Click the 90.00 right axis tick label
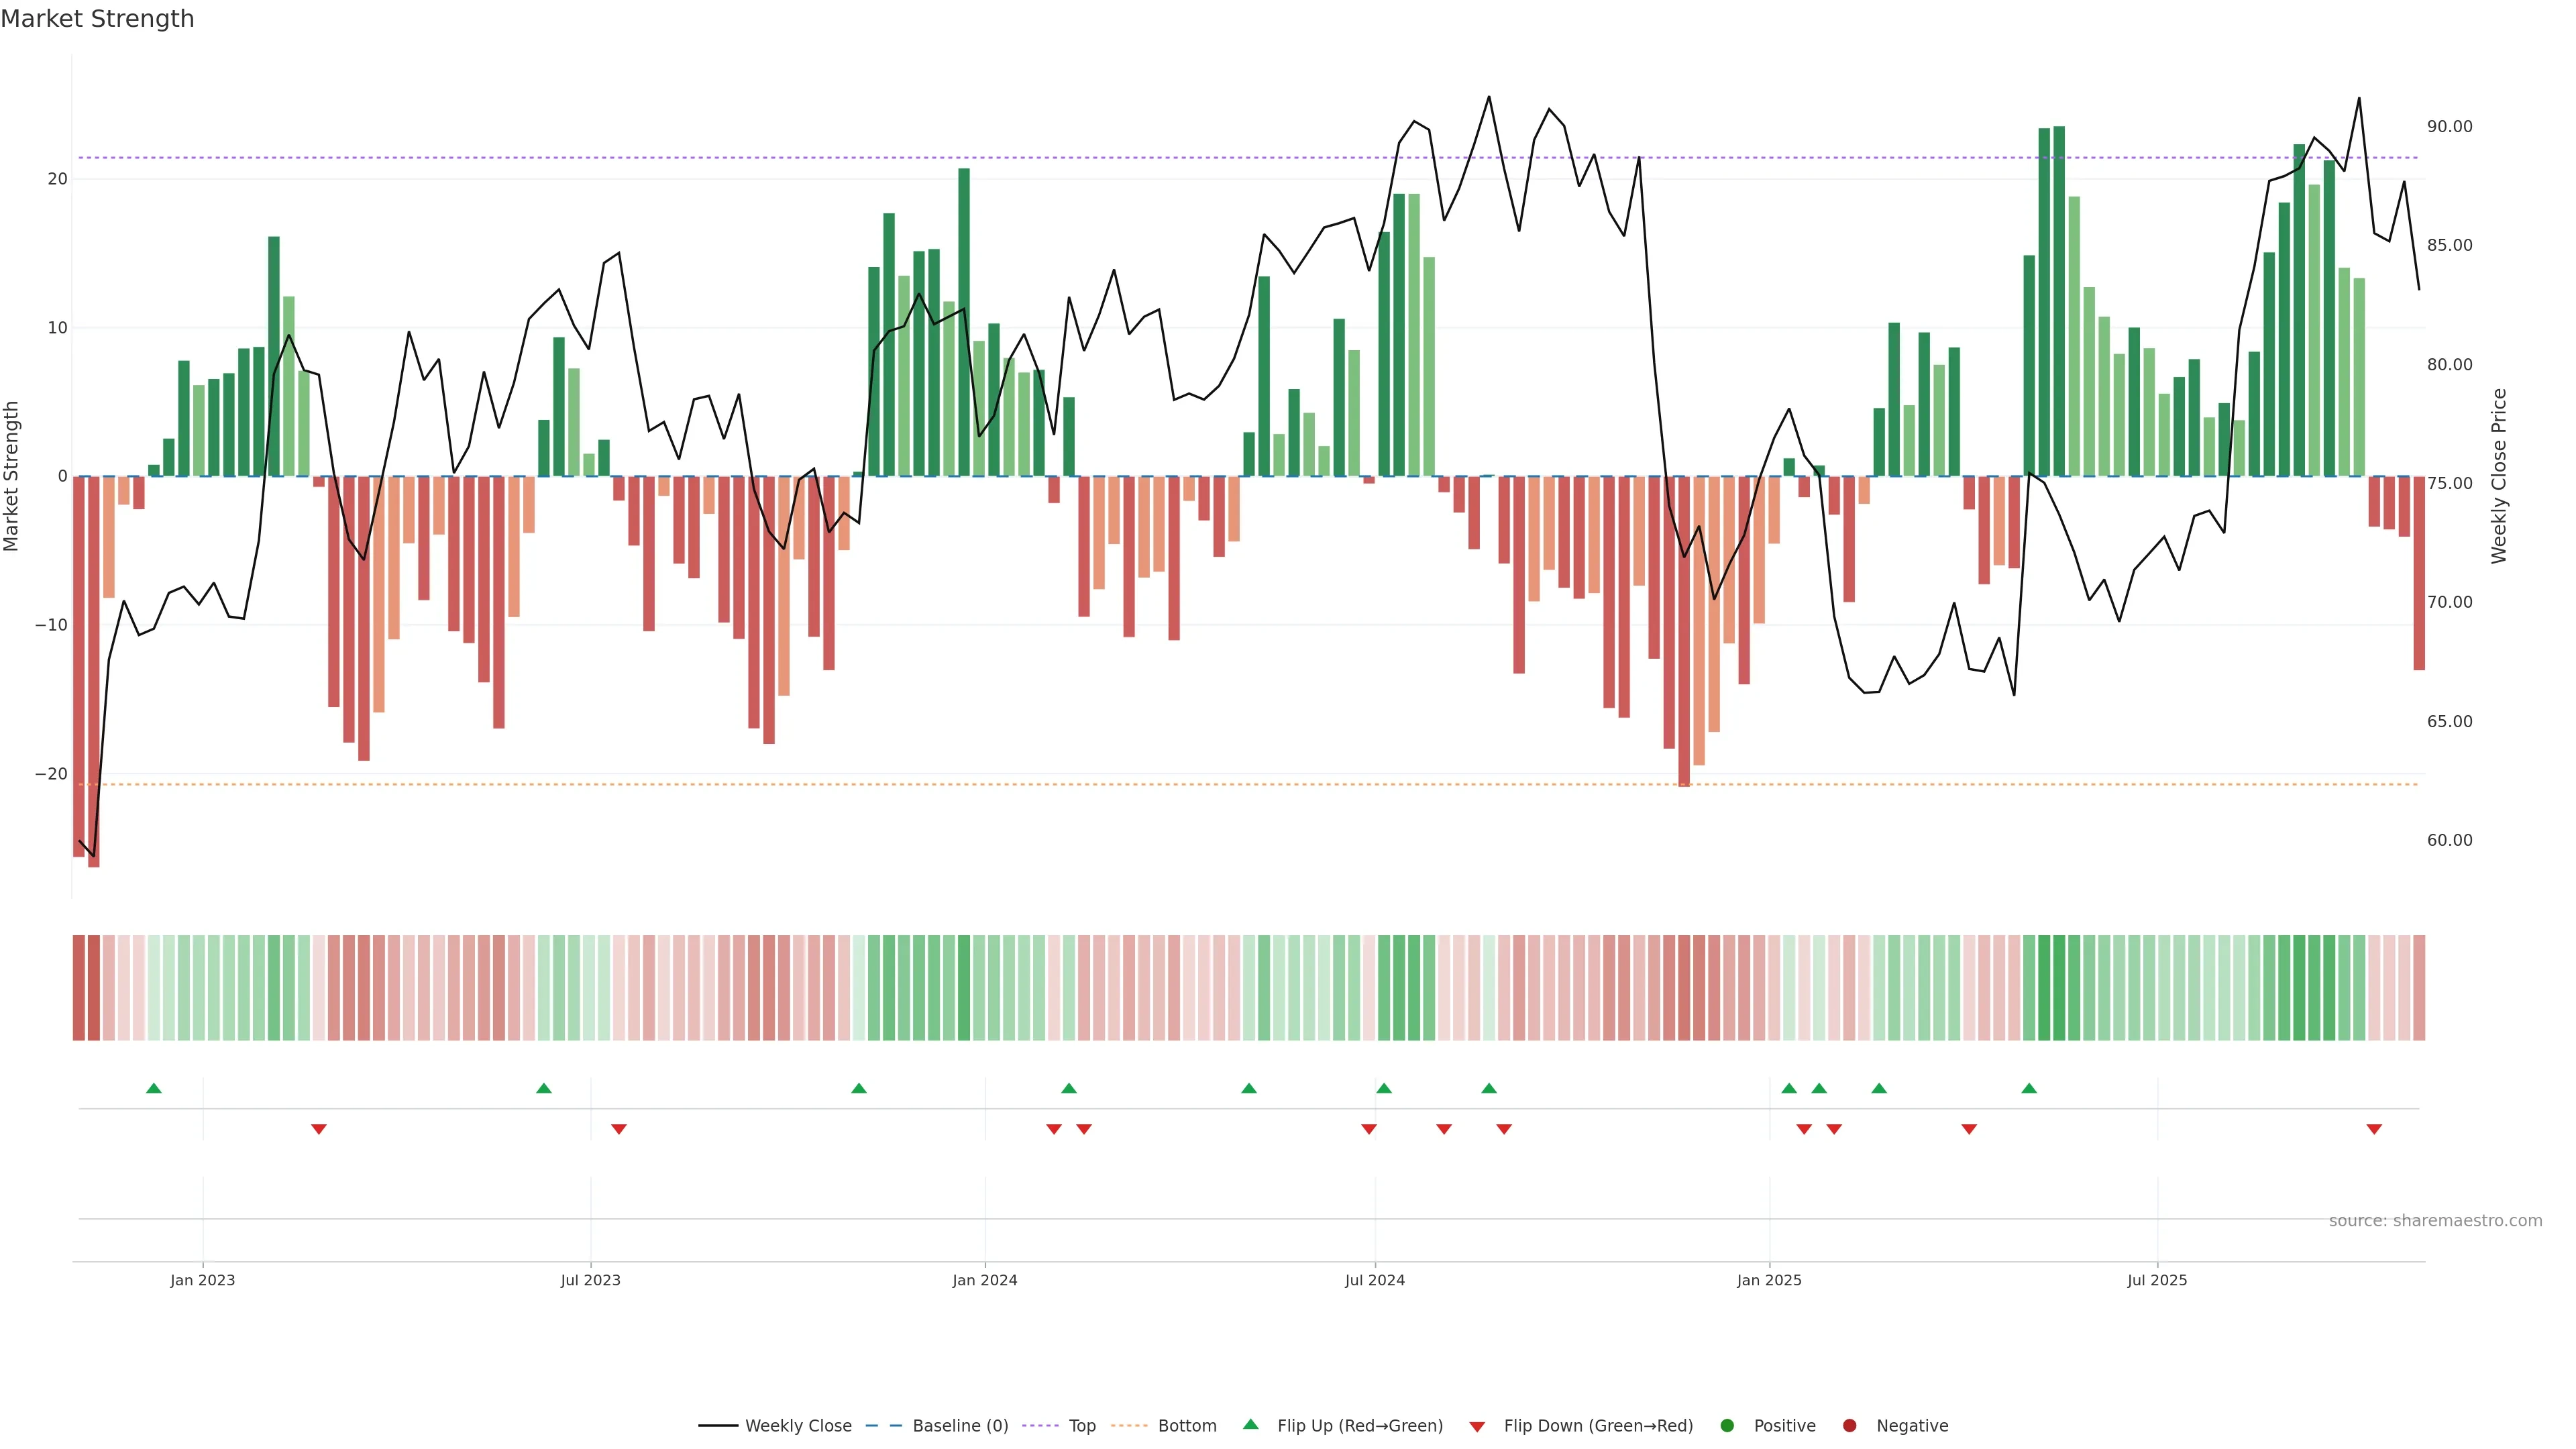The width and height of the screenshot is (2576, 1449). tap(2449, 127)
